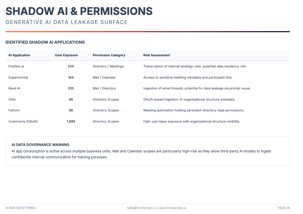The width and height of the screenshot is (303, 214).
Task: Select the Fathom application name
Action: point(14,110)
